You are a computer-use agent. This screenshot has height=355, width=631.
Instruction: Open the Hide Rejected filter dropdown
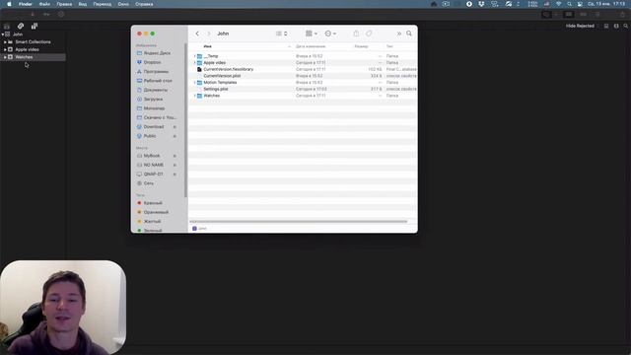582,26
